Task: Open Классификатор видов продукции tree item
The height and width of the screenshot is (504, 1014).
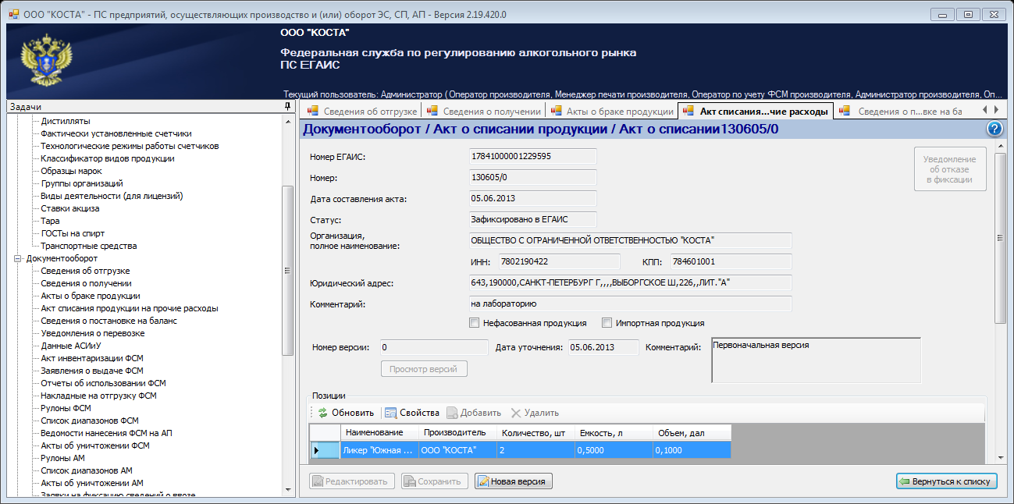Action: (108, 158)
